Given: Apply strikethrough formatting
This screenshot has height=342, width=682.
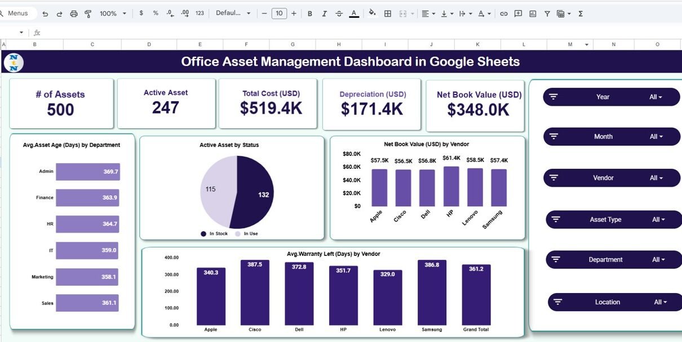Looking at the screenshot, I should pos(339,13).
